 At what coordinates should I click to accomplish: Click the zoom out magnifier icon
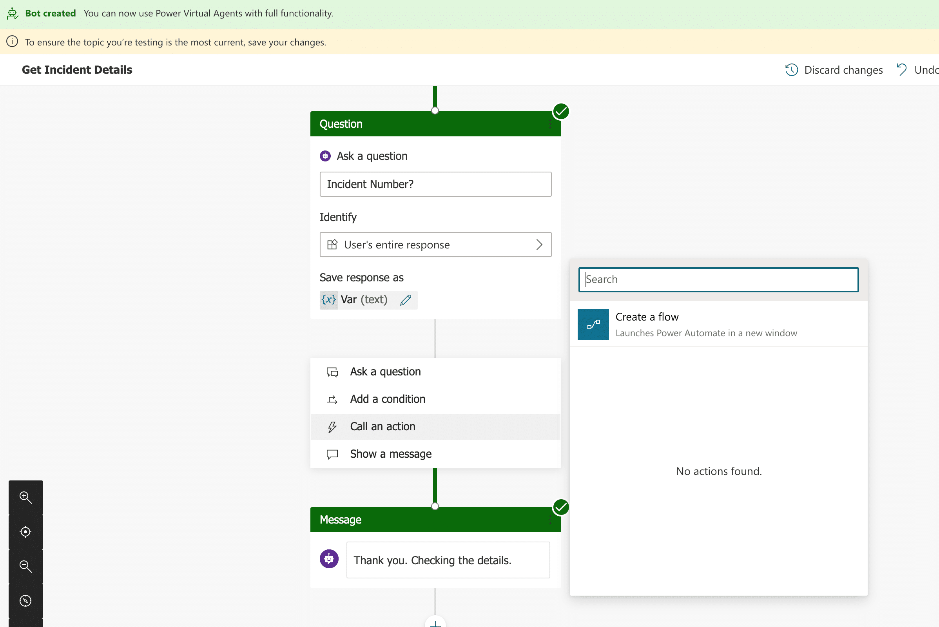click(x=25, y=566)
